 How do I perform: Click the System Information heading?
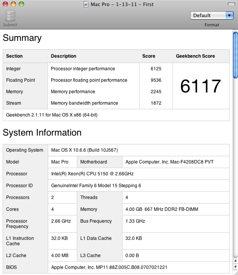point(42,133)
